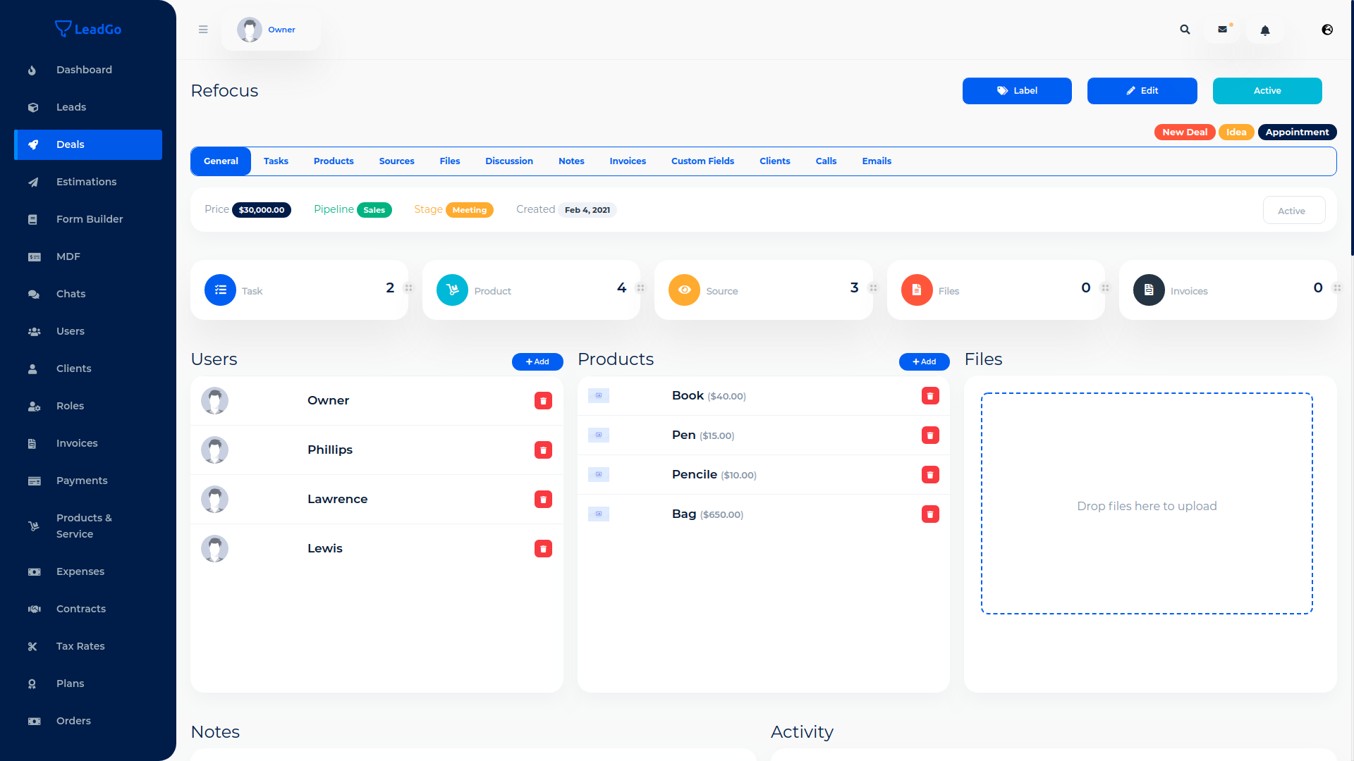This screenshot has width=1354, height=761.
Task: Click the Book product thumbnail image
Action: [599, 396]
